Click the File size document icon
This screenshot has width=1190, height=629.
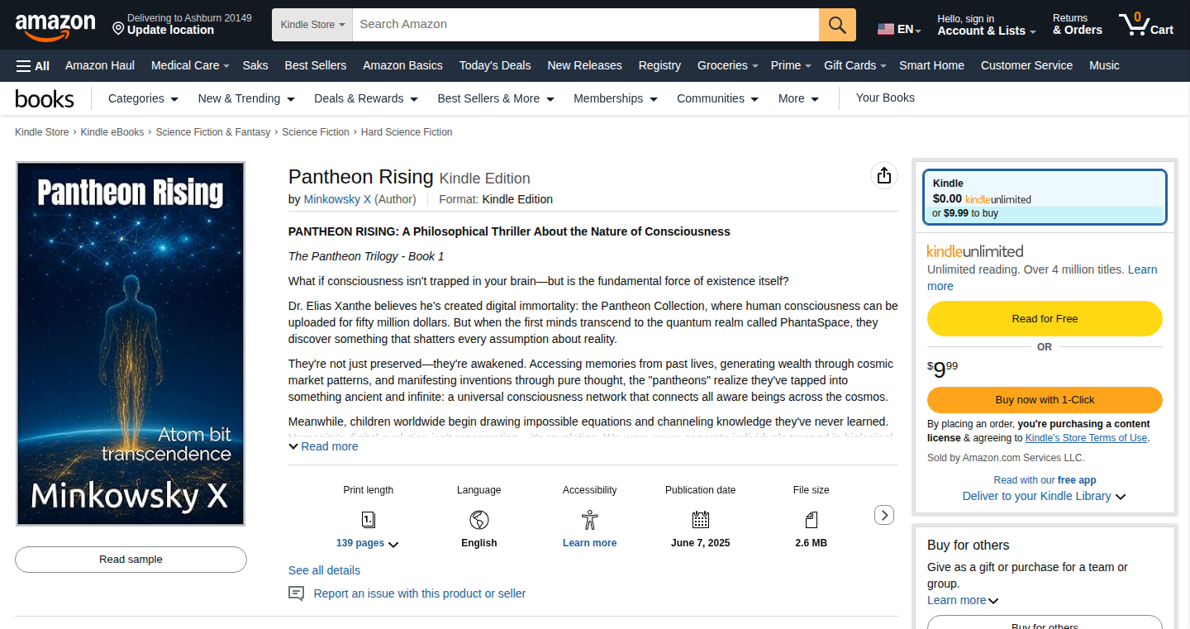(x=812, y=520)
